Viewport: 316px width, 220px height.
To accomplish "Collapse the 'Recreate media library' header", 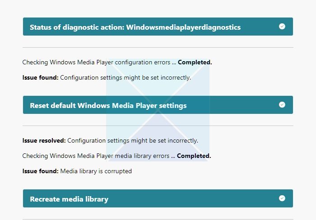I will click(x=158, y=198).
